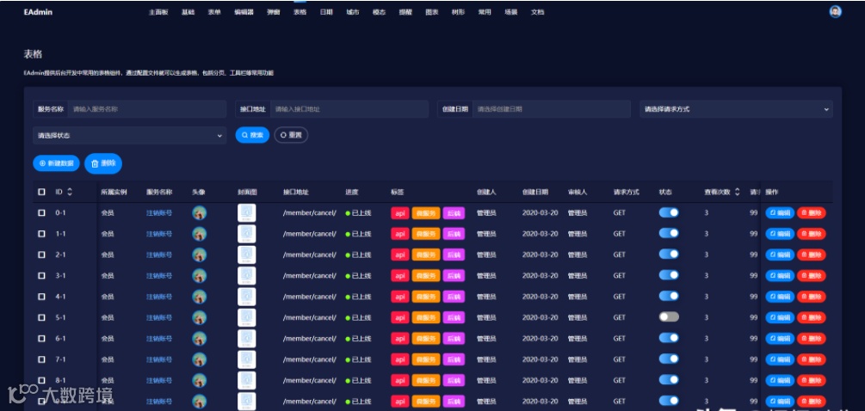Click the avatar image in row 1-1
This screenshot has width=865, height=411.
click(199, 234)
